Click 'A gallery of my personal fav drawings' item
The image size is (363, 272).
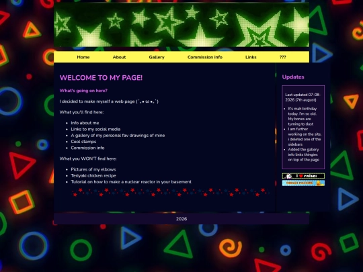click(118, 136)
